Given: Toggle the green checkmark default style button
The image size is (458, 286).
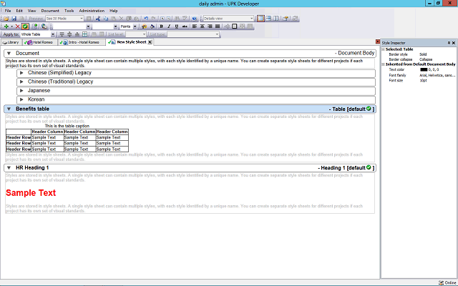Looking at the screenshot, I should click(24, 26).
